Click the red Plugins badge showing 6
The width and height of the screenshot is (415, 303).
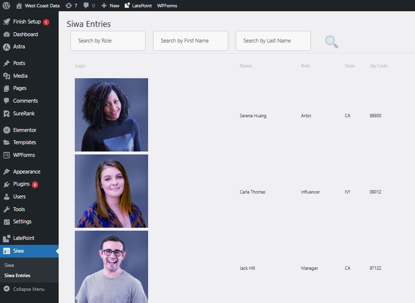point(35,184)
